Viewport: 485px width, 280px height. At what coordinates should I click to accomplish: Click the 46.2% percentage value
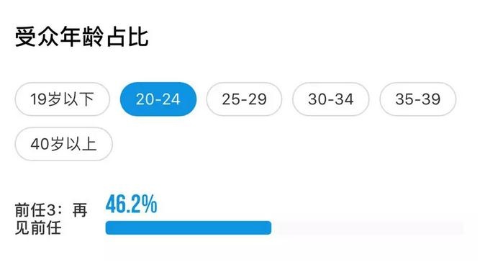[x=131, y=204]
